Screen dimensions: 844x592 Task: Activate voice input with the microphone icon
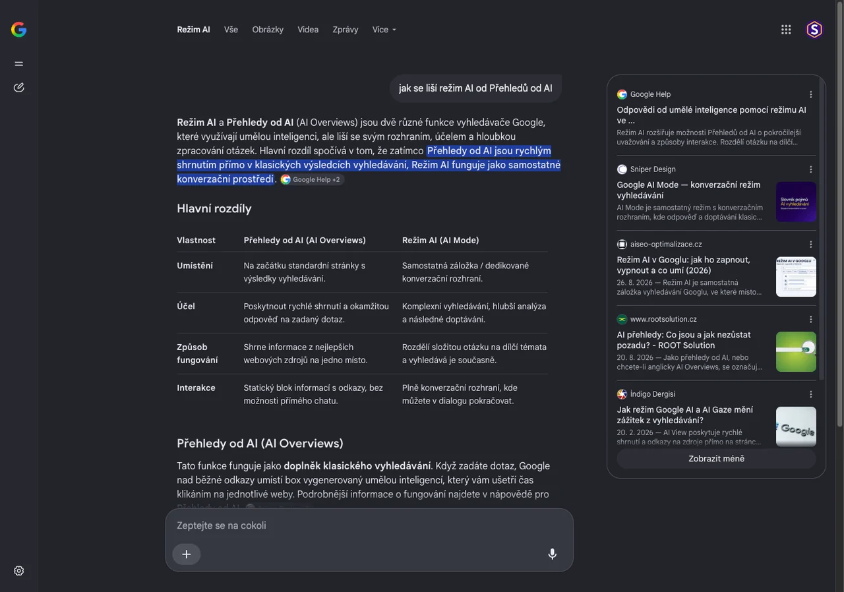(x=553, y=554)
